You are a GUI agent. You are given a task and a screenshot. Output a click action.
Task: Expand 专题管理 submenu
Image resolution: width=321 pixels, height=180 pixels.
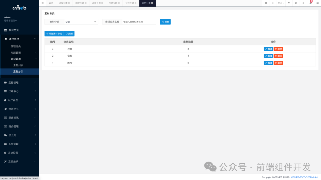[19, 53]
